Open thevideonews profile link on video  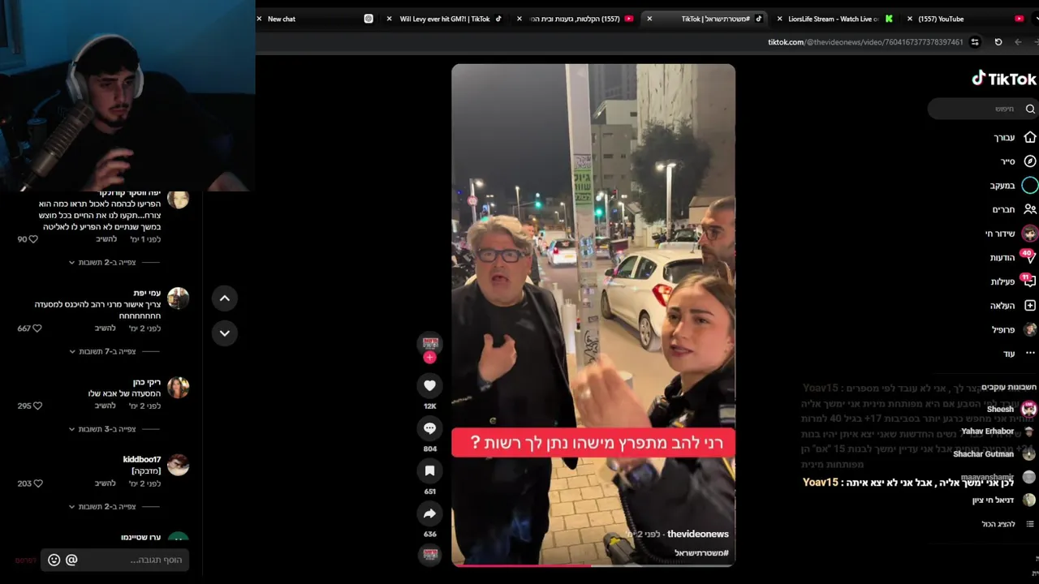[697, 534]
